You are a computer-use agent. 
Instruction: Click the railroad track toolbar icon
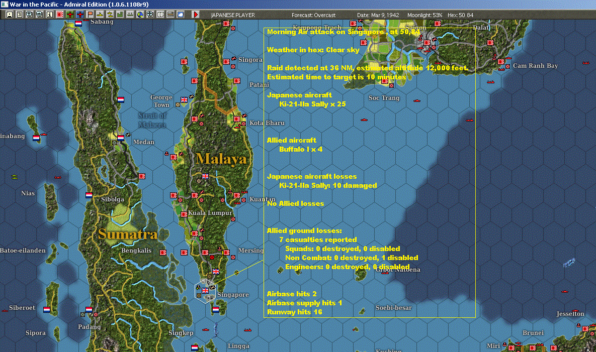171,15
